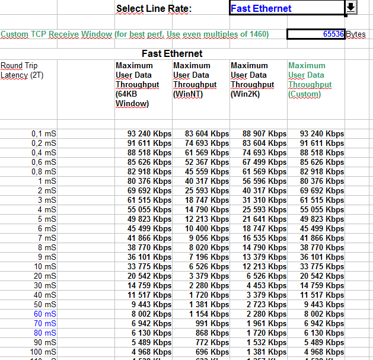The image size is (373, 360).
Task: Select the Round Trip Latency header cell
Action: click(22, 70)
